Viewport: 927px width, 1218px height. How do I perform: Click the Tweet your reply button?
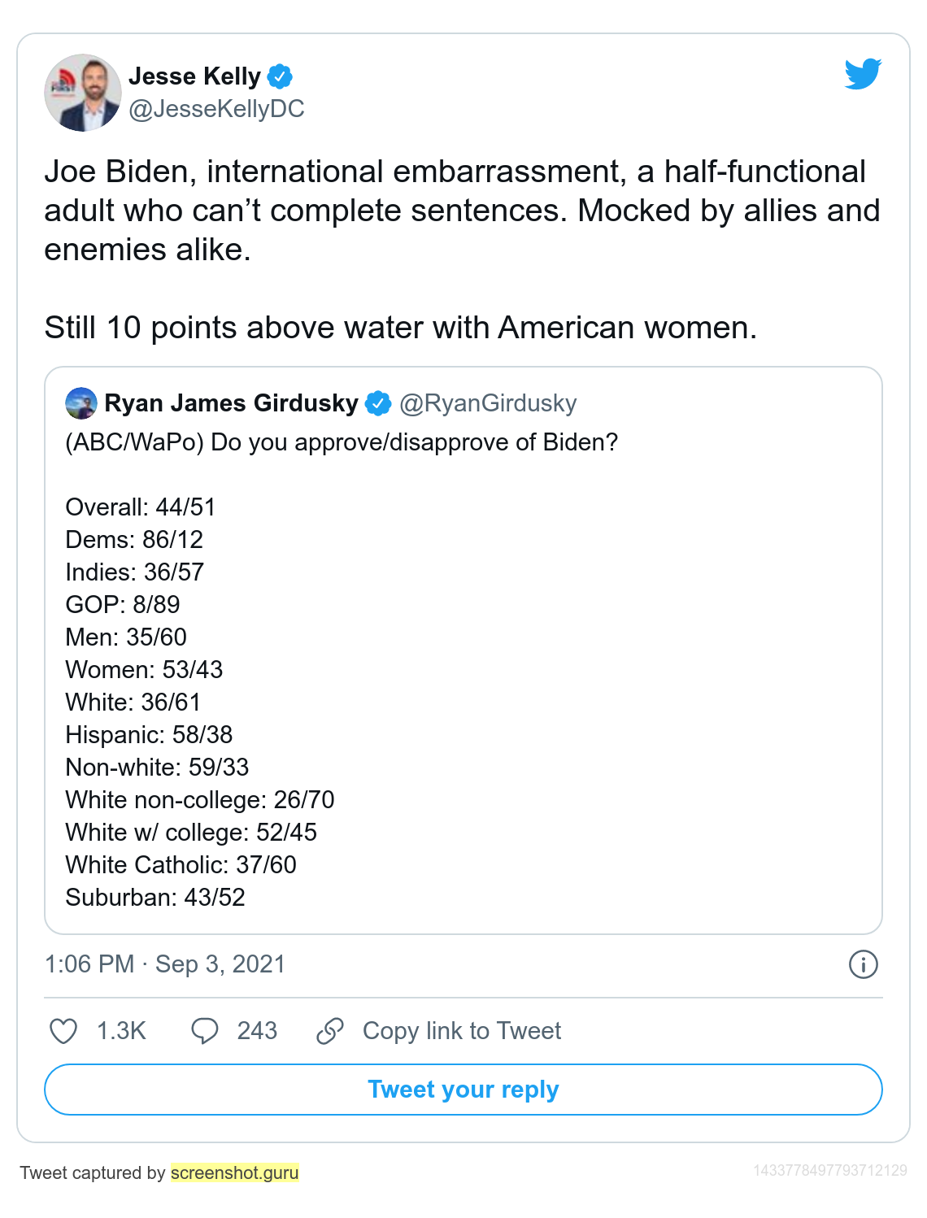[x=463, y=1090]
